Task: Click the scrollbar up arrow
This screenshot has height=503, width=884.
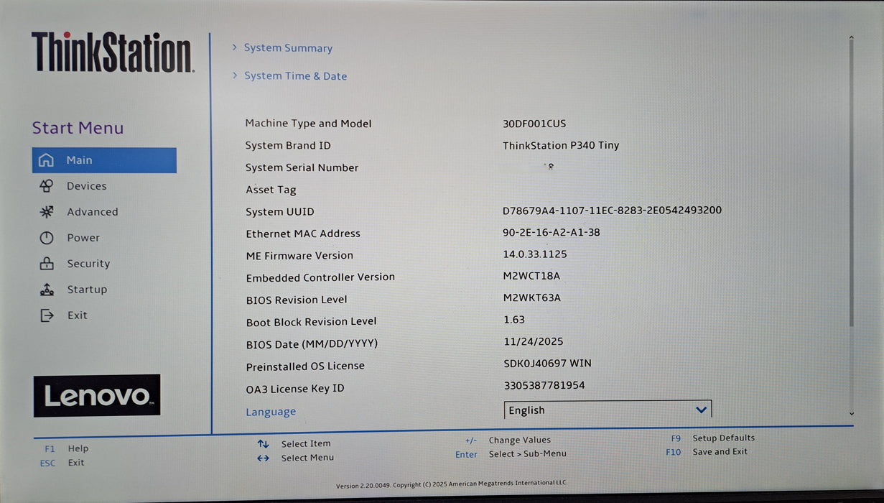Action: [x=852, y=37]
